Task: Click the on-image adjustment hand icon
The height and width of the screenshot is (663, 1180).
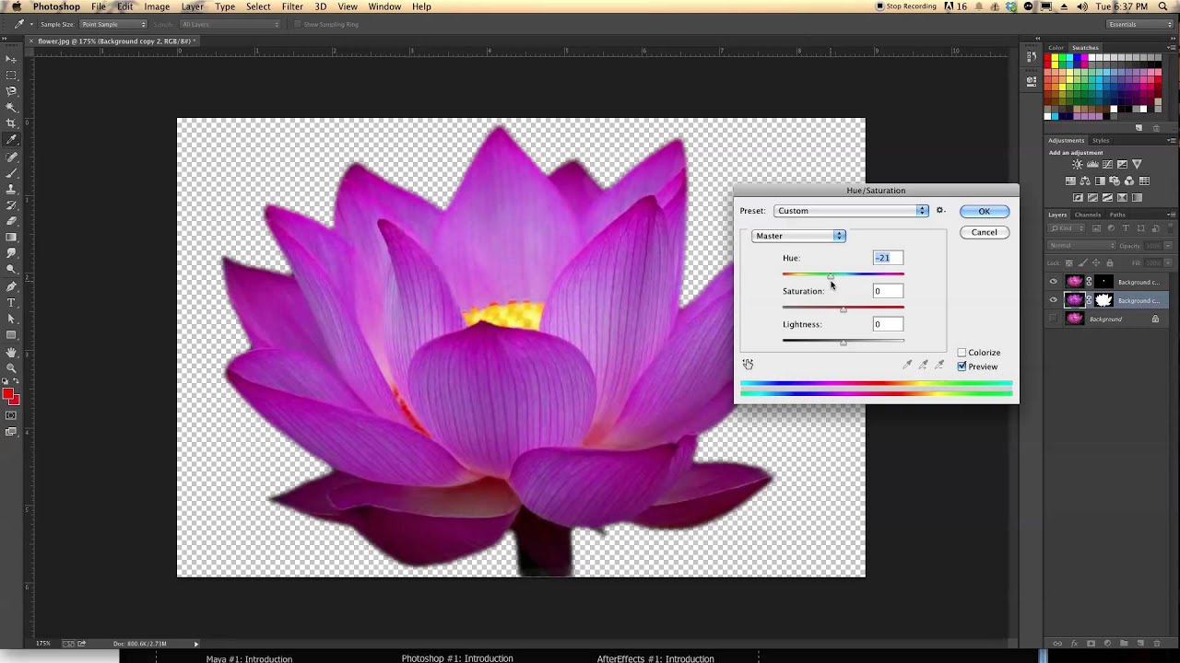Action: tap(748, 365)
